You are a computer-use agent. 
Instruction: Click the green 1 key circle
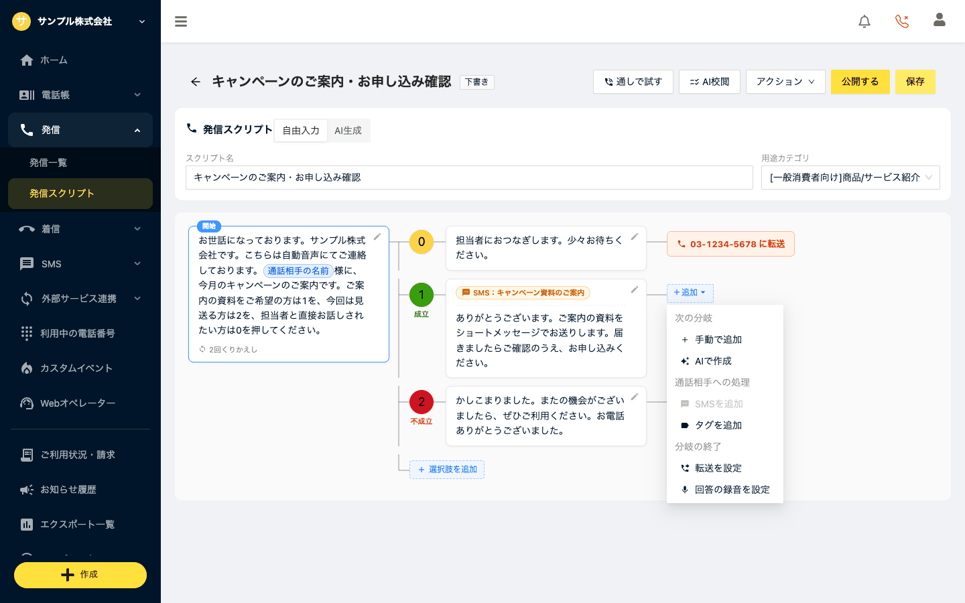click(x=422, y=295)
